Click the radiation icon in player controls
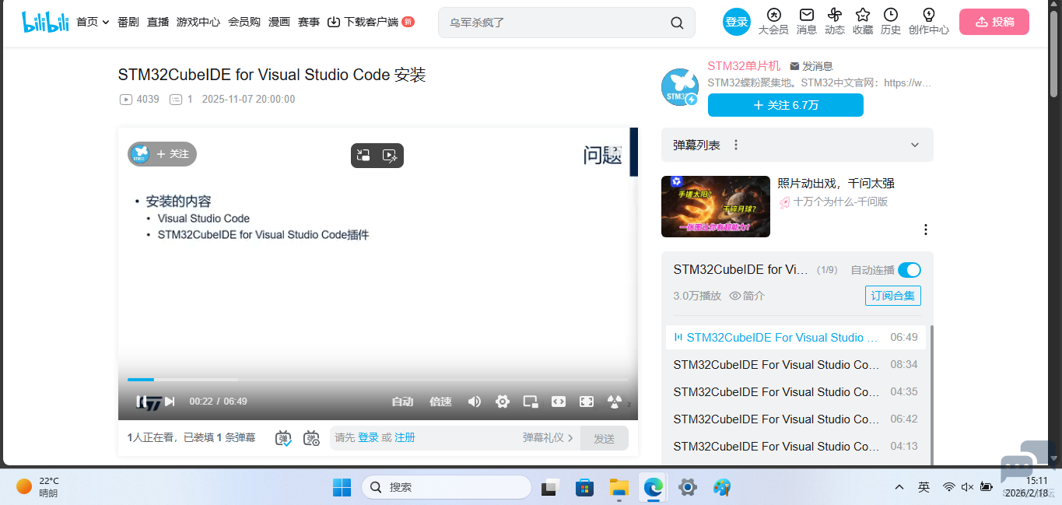The height and width of the screenshot is (505, 1062). pyautogui.click(x=615, y=402)
